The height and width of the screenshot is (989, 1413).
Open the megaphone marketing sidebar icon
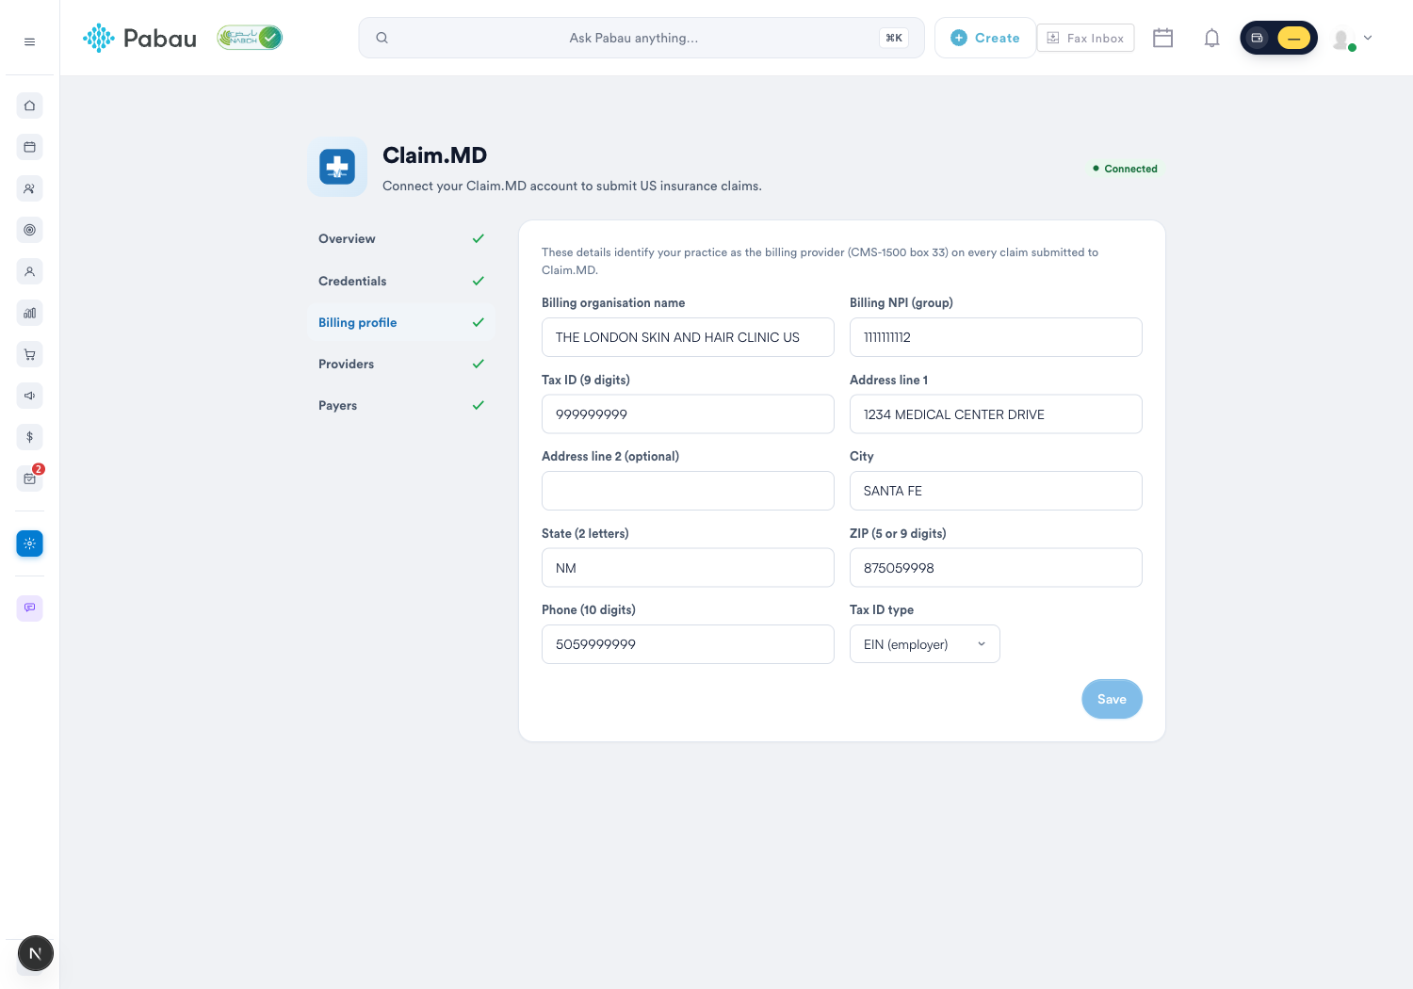click(29, 396)
